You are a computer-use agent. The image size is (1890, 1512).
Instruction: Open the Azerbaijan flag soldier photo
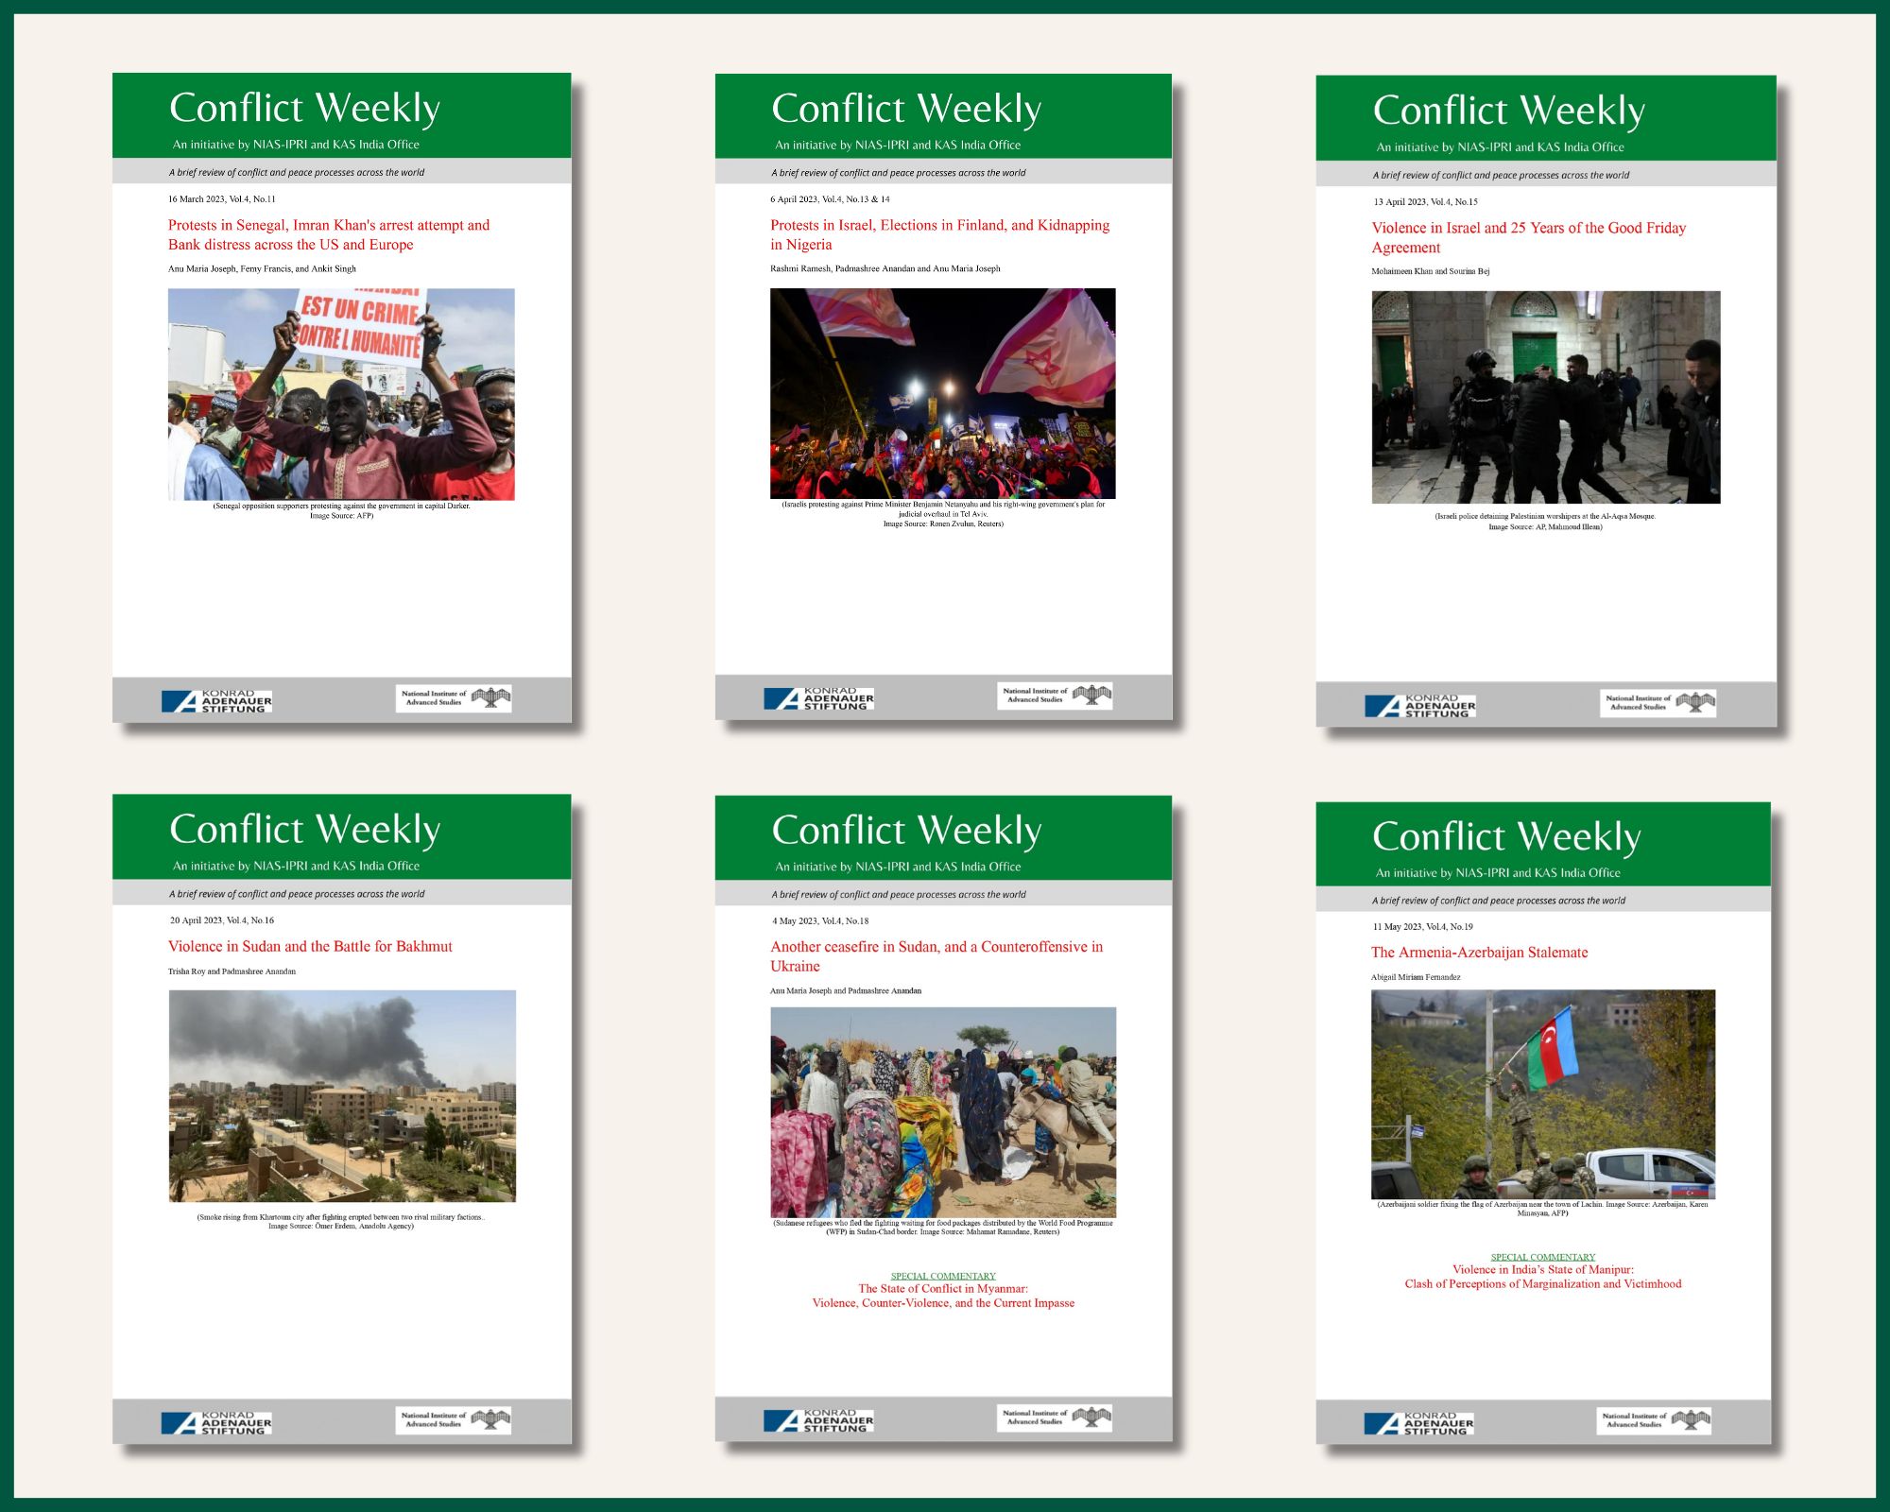tap(1542, 1094)
